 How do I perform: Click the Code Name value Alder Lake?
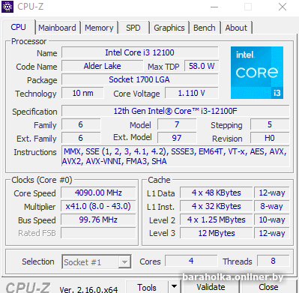coord(103,66)
